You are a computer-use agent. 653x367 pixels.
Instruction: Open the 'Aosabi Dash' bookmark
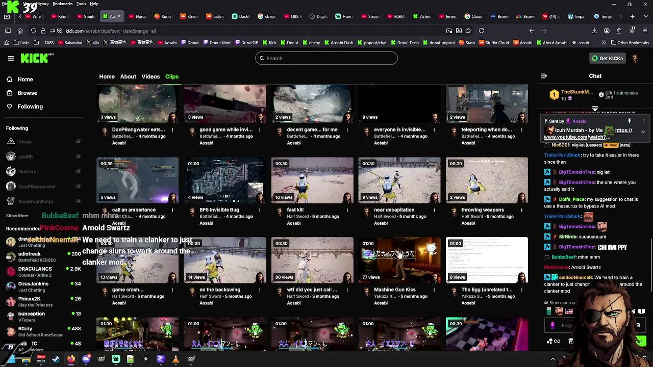click(x=338, y=43)
